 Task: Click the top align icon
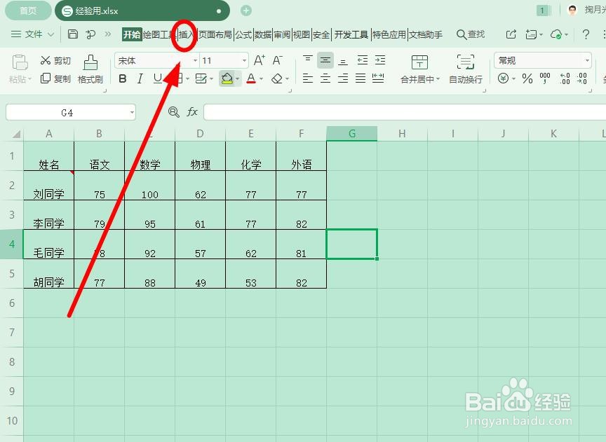point(308,60)
